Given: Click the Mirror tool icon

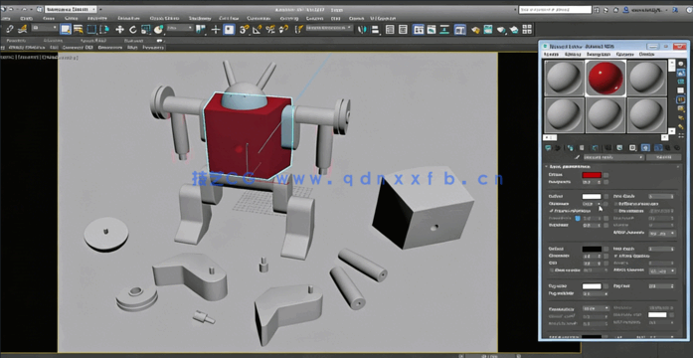Looking at the screenshot, I should click(x=362, y=30).
